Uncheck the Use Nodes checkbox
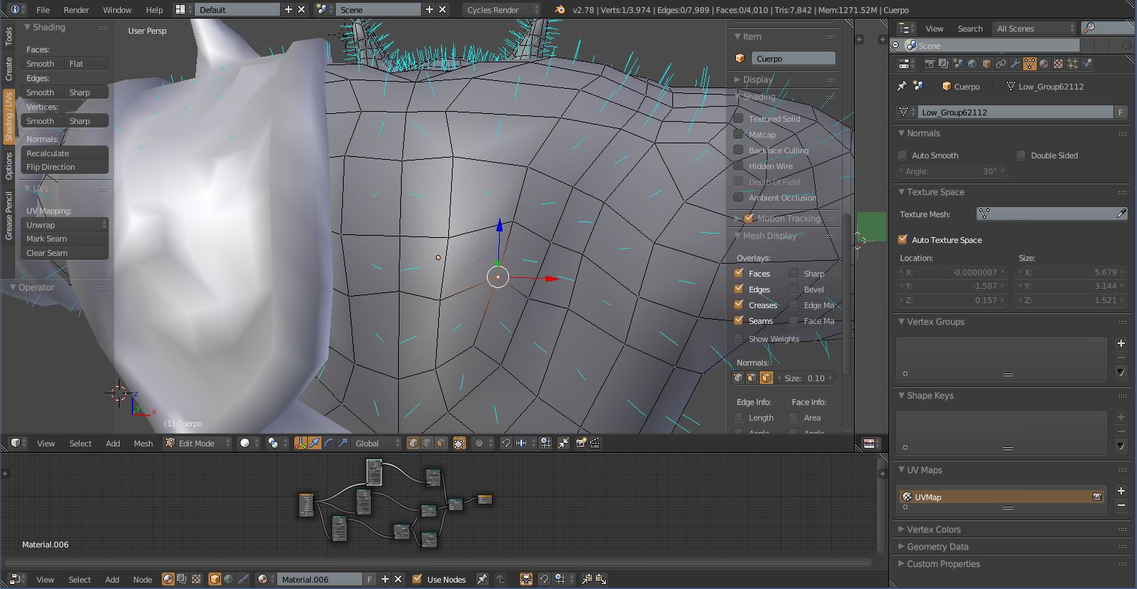 [417, 579]
